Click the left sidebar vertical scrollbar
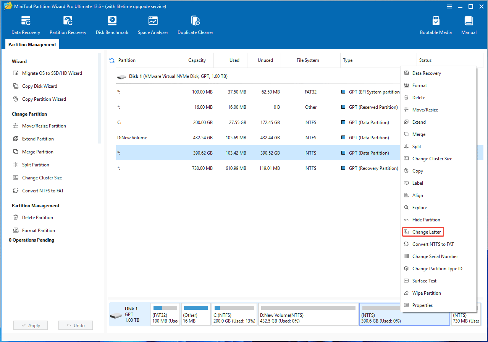This screenshot has width=488, height=342. (x=100, y=98)
